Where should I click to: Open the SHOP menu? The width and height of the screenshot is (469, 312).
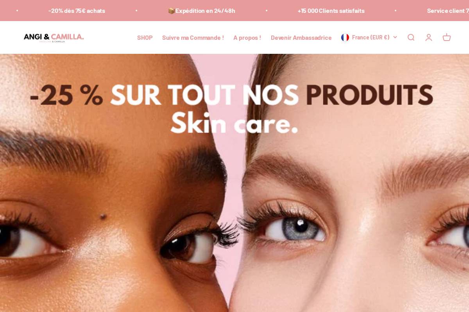(145, 37)
